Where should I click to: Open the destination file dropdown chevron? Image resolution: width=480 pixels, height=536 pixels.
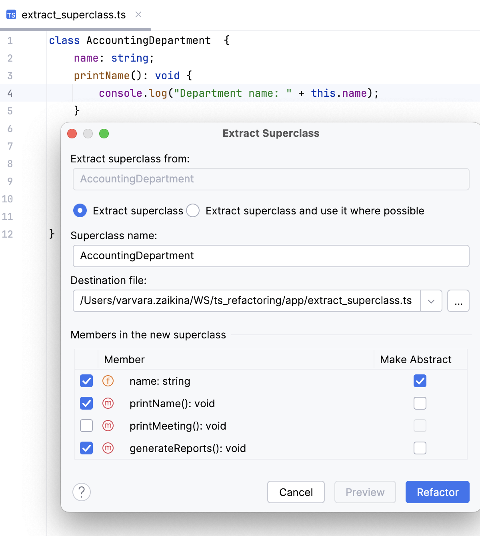tap(431, 301)
